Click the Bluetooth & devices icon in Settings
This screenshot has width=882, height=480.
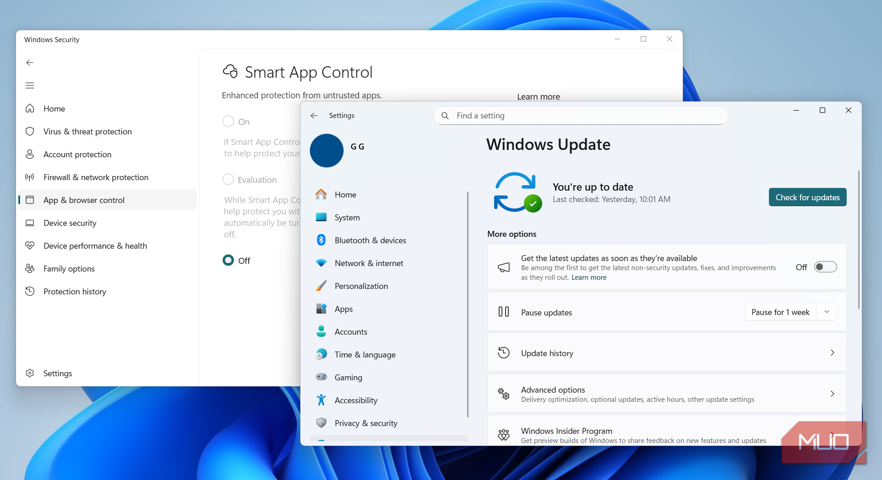tap(321, 240)
